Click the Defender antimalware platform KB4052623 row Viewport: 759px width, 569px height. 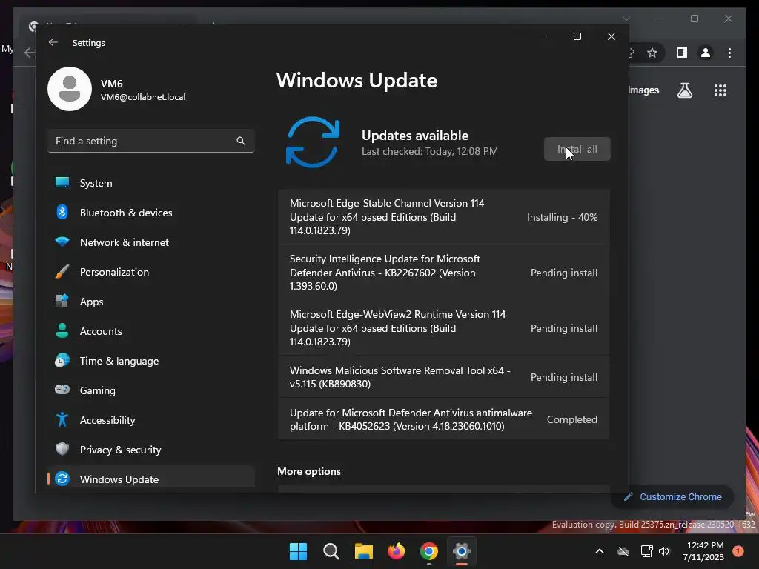pos(443,419)
